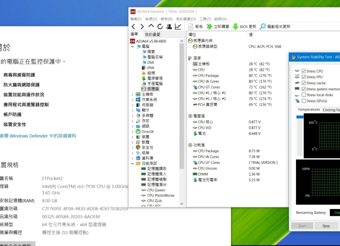
Task: Expand the 安全性 tree node
Action: pos(133,147)
